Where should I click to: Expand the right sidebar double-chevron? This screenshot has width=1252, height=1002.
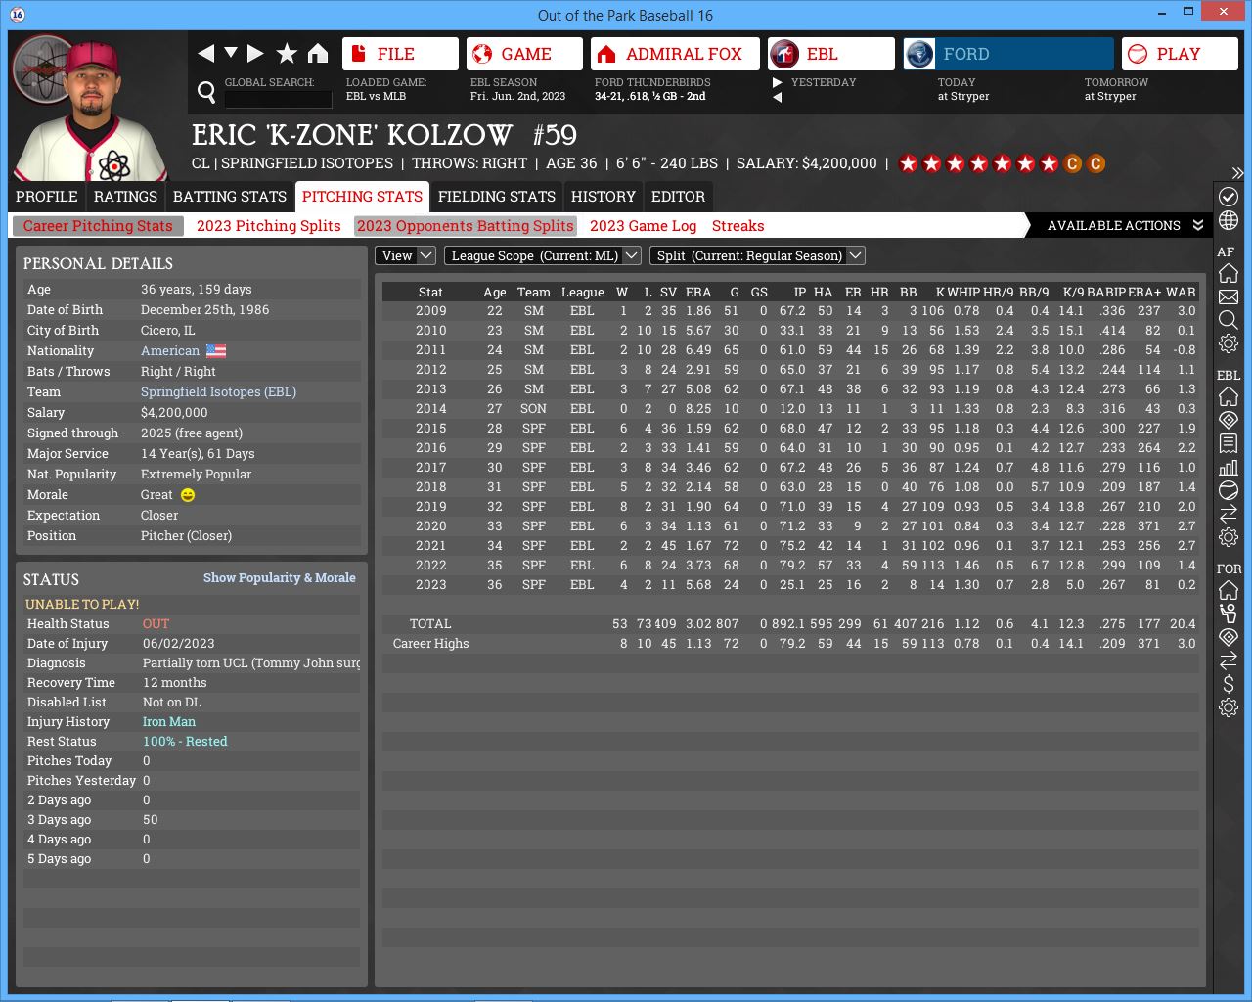(1237, 173)
